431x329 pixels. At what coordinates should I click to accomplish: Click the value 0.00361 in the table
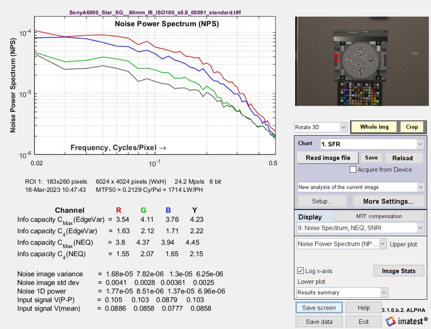point(173,282)
